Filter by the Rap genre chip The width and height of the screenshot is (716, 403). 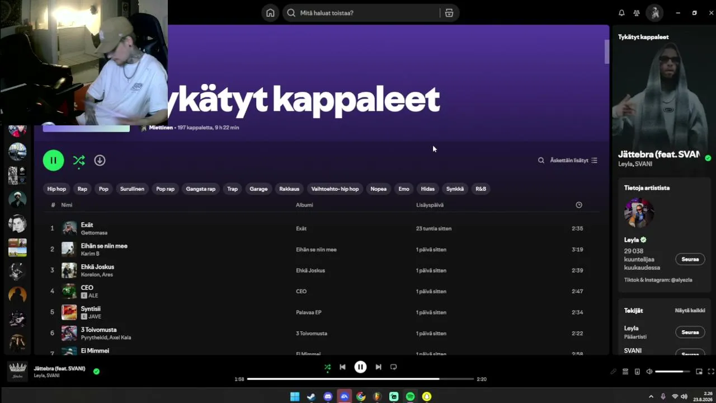point(82,189)
